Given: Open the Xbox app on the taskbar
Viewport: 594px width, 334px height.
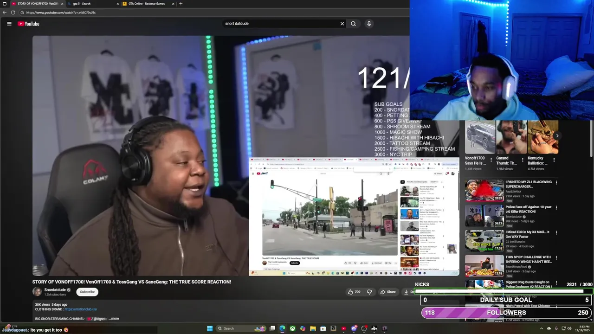Looking at the screenshot, I should [292, 328].
